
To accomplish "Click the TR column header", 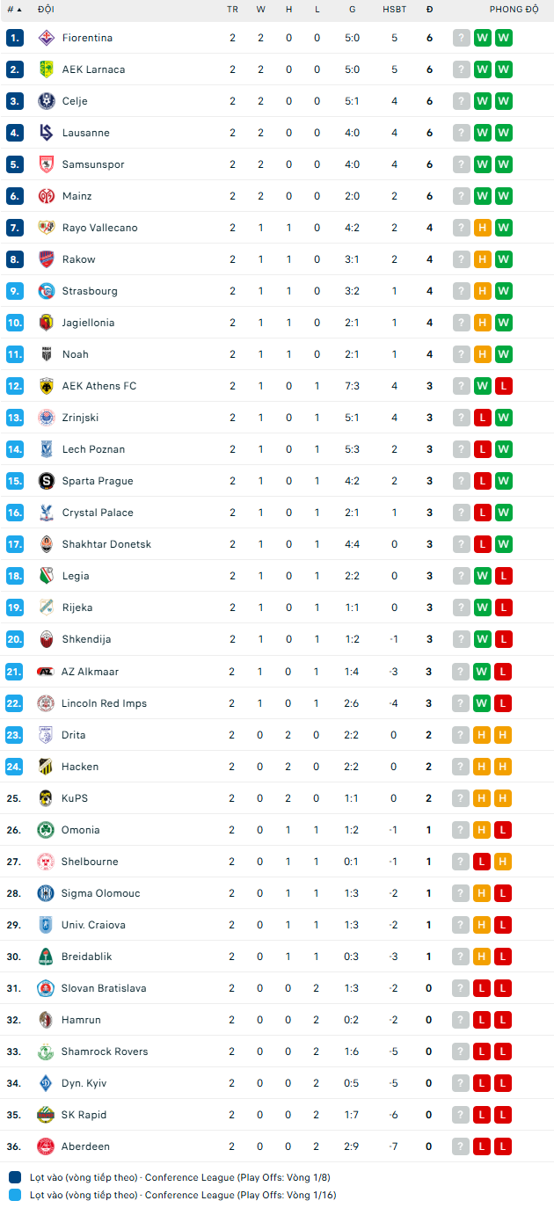I will pos(232,10).
